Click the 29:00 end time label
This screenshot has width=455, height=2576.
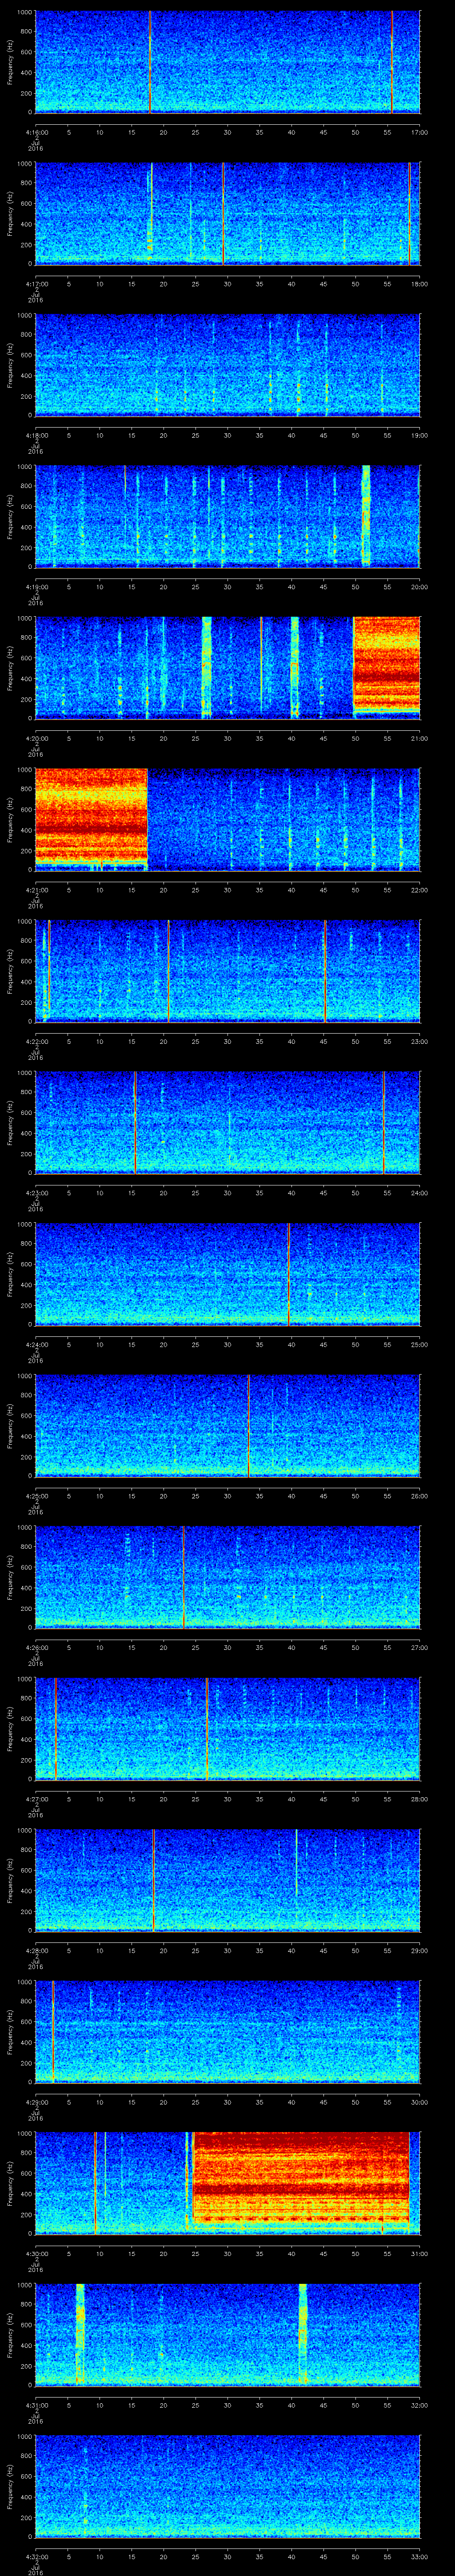[419, 1950]
